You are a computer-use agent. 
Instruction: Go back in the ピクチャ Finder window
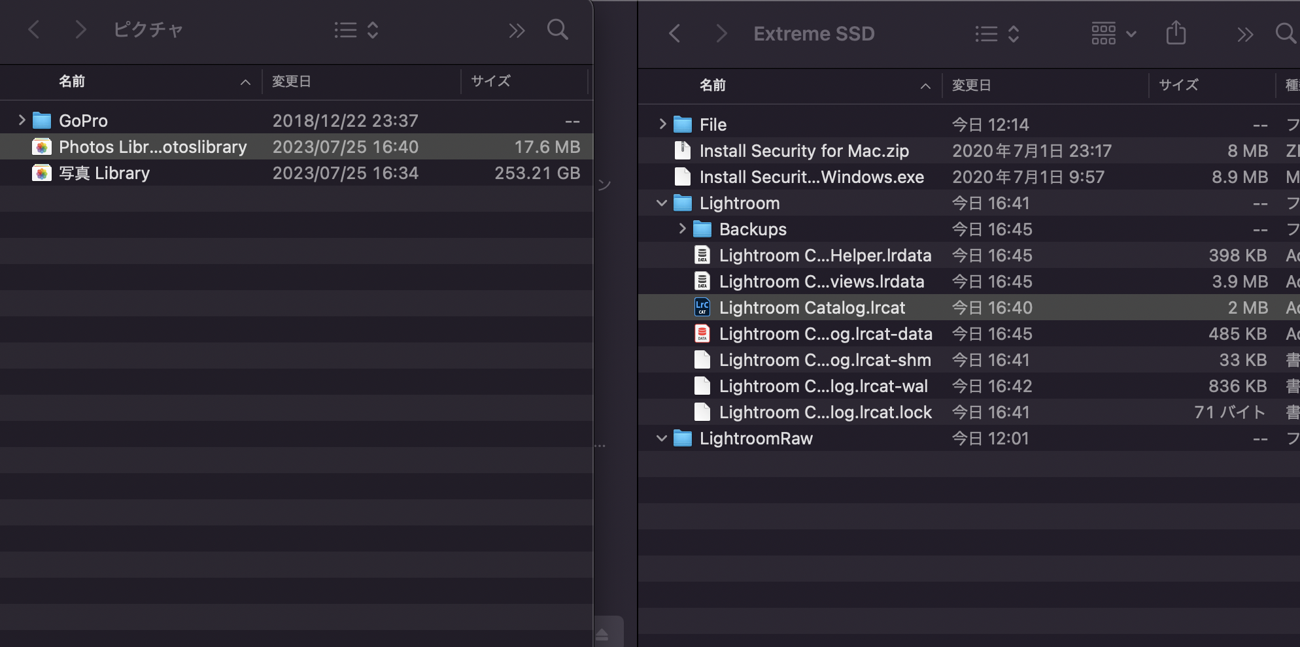(34, 29)
